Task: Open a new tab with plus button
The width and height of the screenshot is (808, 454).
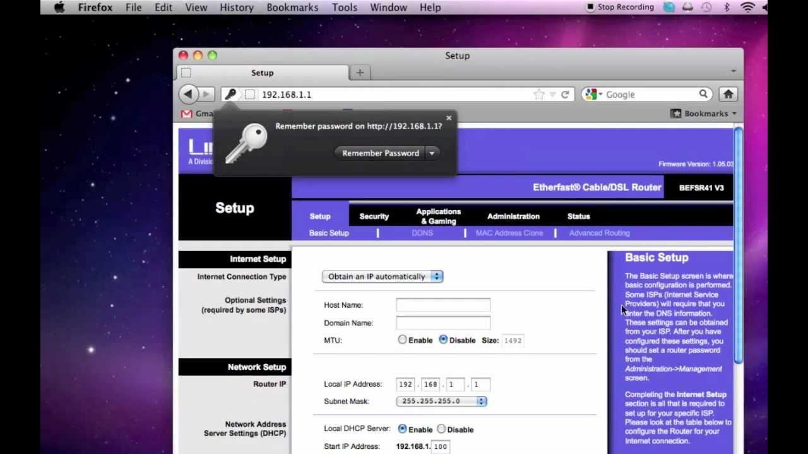Action: (x=360, y=73)
